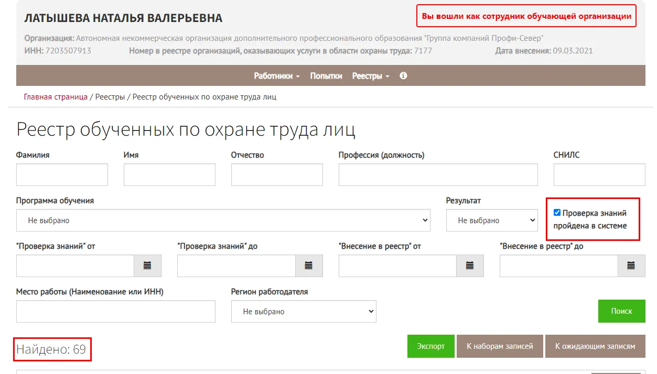Open calendar for "Внесение в реестр" от
Viewport: 657px width, 374px height.
point(470,266)
